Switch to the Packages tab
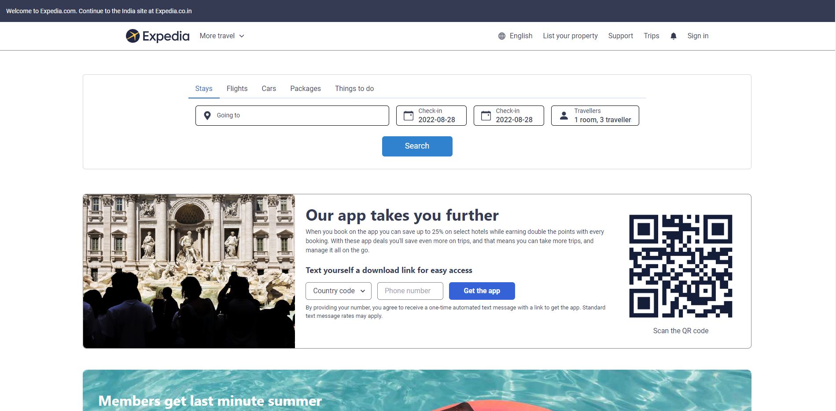The image size is (836, 411). click(306, 89)
